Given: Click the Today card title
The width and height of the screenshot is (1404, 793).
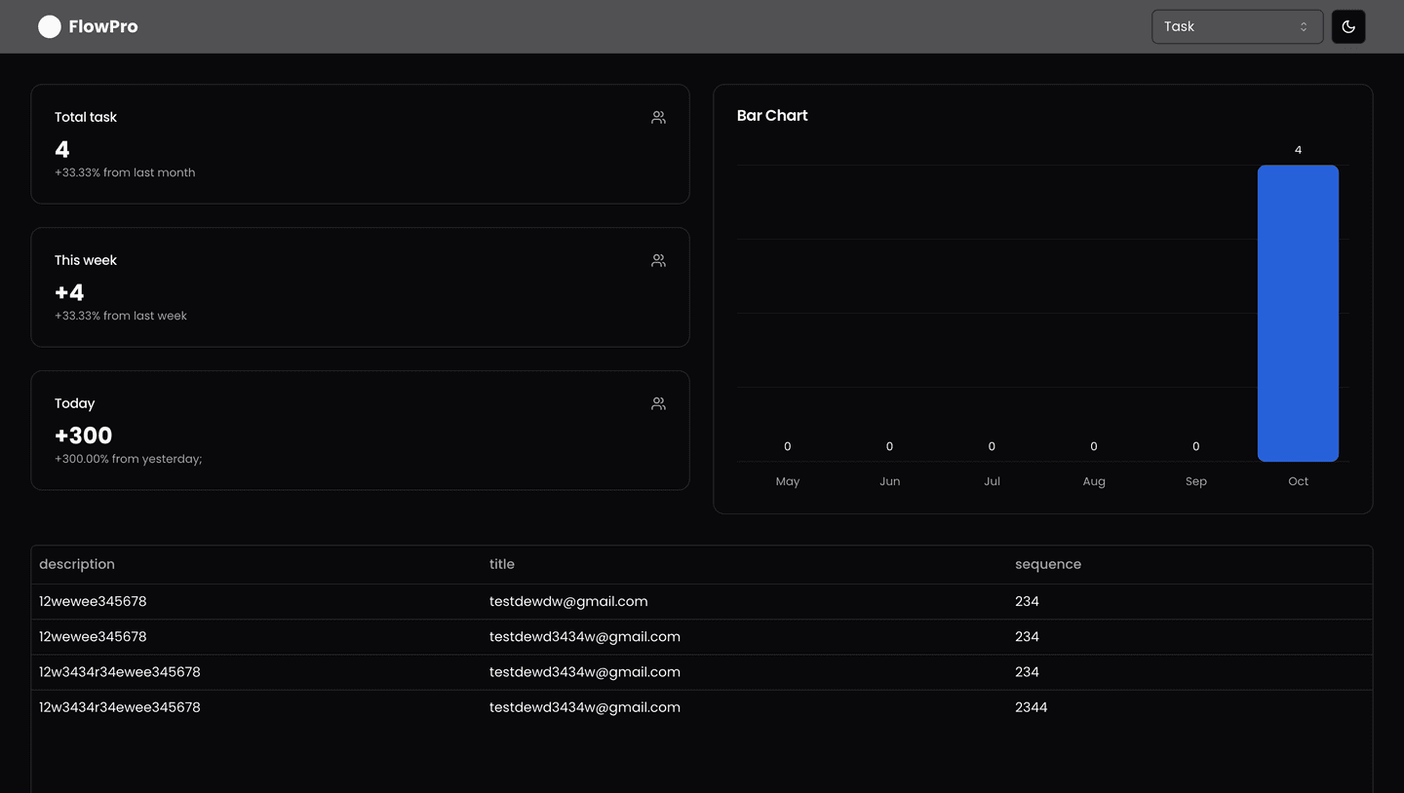Looking at the screenshot, I should coord(74,403).
